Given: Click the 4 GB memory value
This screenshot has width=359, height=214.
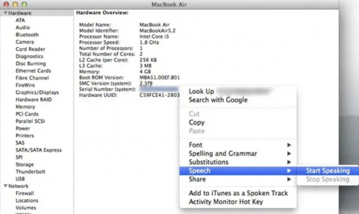Looking at the screenshot, I should pos(145,72).
